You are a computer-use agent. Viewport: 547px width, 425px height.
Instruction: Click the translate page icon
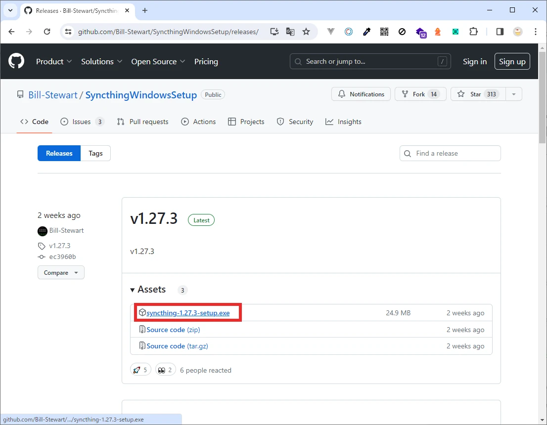coord(290,32)
